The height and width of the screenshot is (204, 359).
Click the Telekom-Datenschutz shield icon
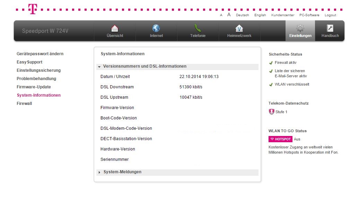point(272,111)
